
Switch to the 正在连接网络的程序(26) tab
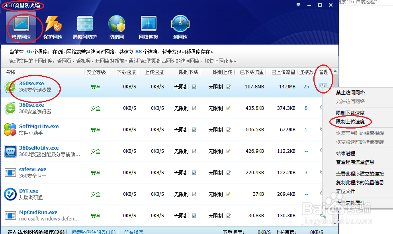pos(36,232)
